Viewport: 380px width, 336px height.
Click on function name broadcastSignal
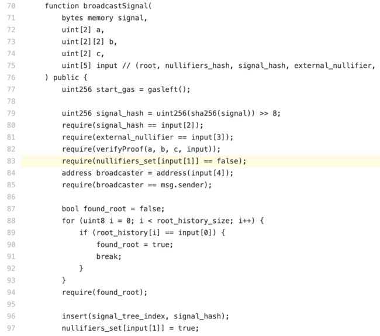[116, 6]
